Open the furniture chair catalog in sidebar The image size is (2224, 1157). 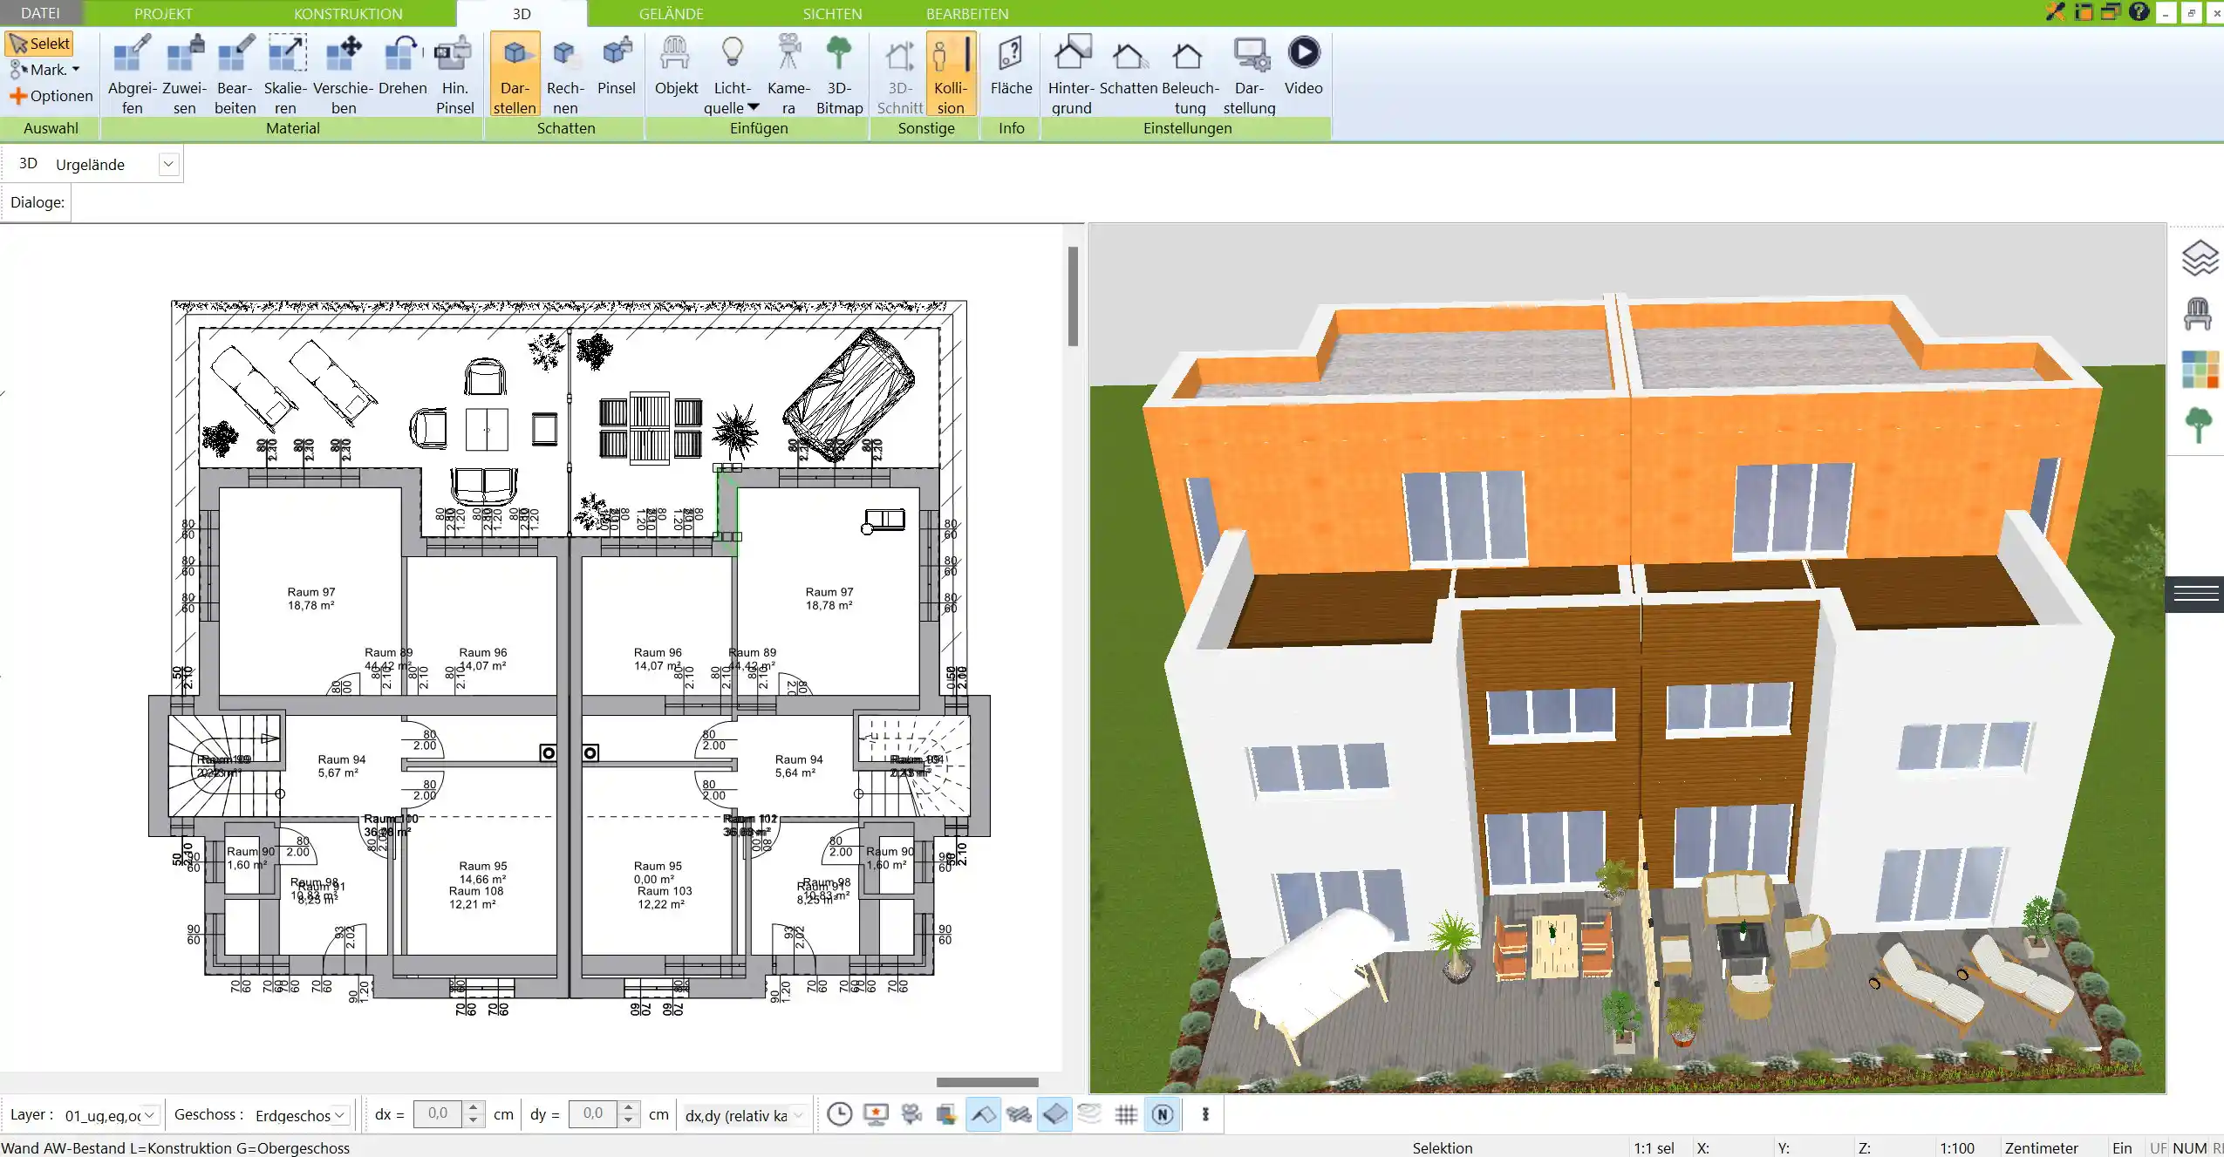[x=2198, y=314]
